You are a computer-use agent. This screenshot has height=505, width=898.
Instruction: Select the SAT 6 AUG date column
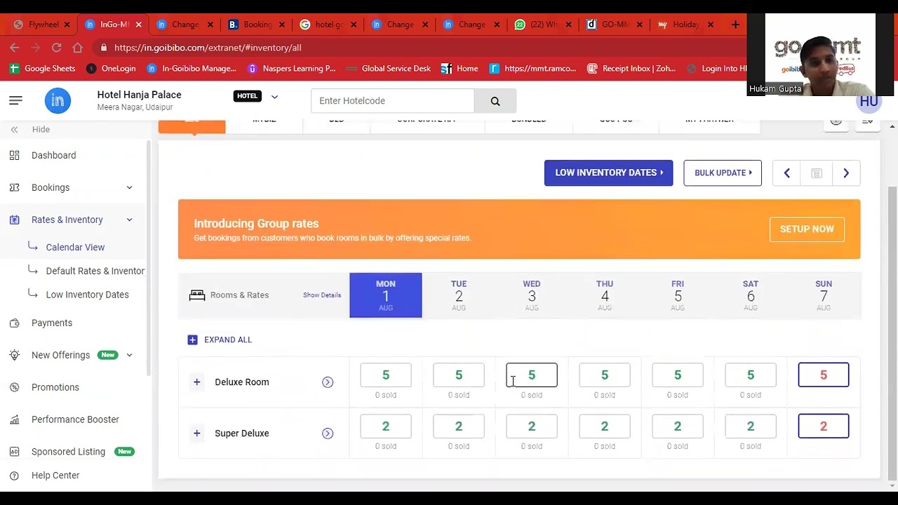(x=751, y=295)
